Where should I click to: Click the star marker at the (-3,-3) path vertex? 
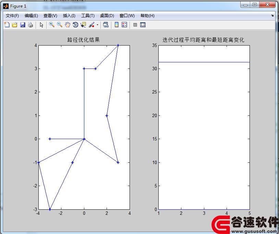50,209
